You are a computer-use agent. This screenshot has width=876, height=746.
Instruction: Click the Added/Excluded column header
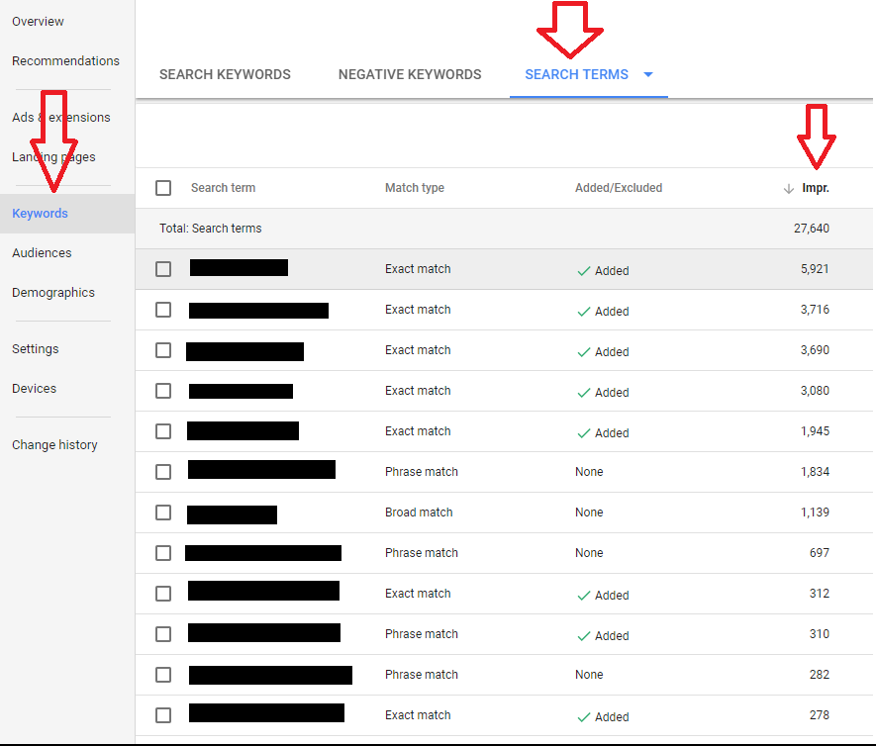pos(618,188)
